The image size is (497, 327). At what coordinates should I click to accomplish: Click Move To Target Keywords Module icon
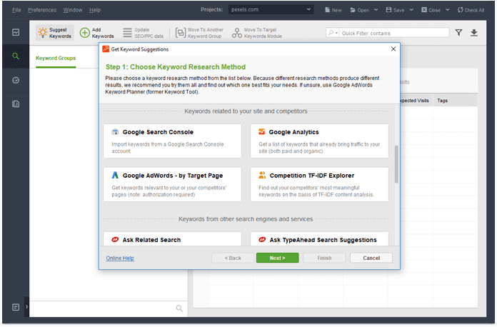pyautogui.click(x=237, y=33)
